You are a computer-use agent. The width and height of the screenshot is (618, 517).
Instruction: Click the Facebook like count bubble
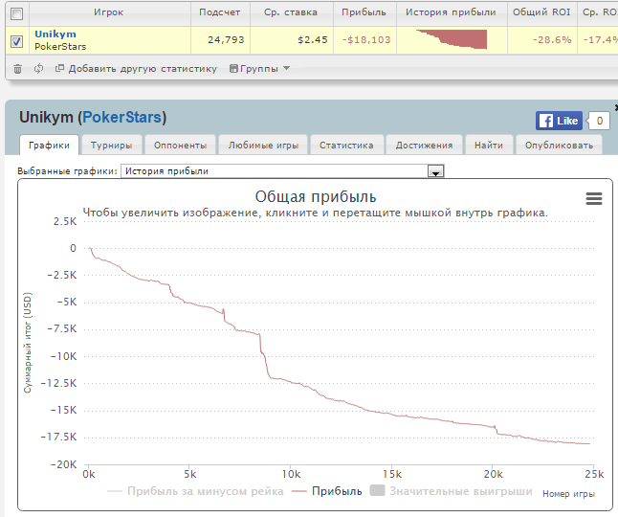click(x=599, y=121)
